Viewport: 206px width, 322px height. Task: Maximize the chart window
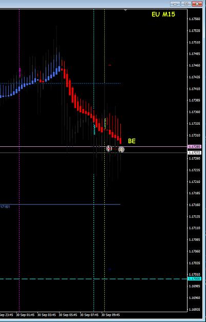186,4
